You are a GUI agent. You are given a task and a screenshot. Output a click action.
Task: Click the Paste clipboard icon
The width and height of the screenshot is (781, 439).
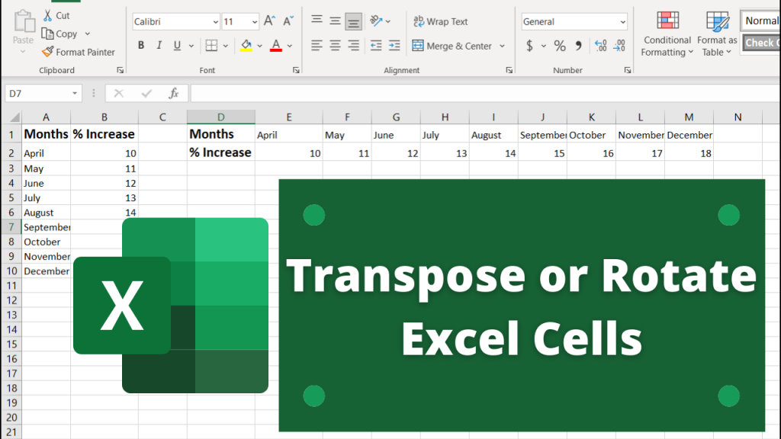point(24,22)
